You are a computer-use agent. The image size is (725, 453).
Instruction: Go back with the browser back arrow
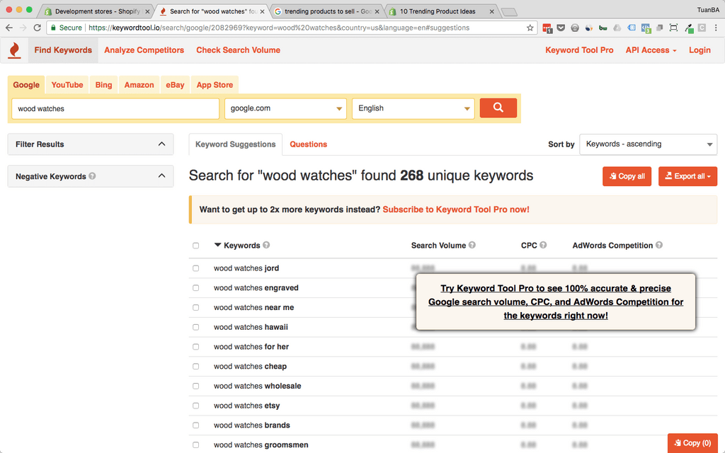click(x=8, y=28)
